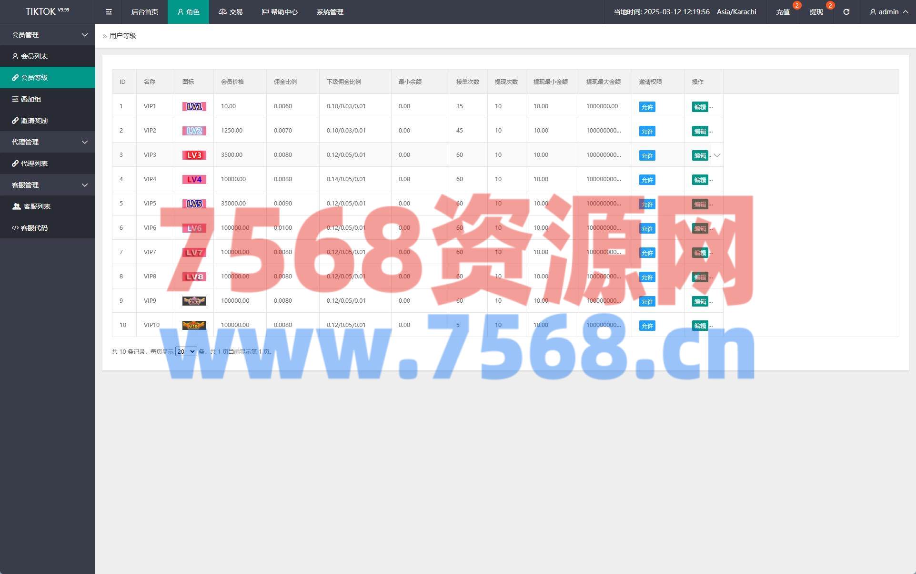
Task: Open 客服列表 sidebar item
Action: tap(37, 206)
